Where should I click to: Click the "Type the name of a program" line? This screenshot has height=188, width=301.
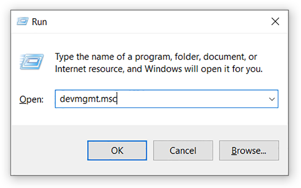point(156,57)
